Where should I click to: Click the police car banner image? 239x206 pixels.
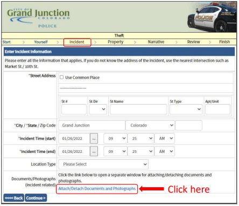click(212, 17)
